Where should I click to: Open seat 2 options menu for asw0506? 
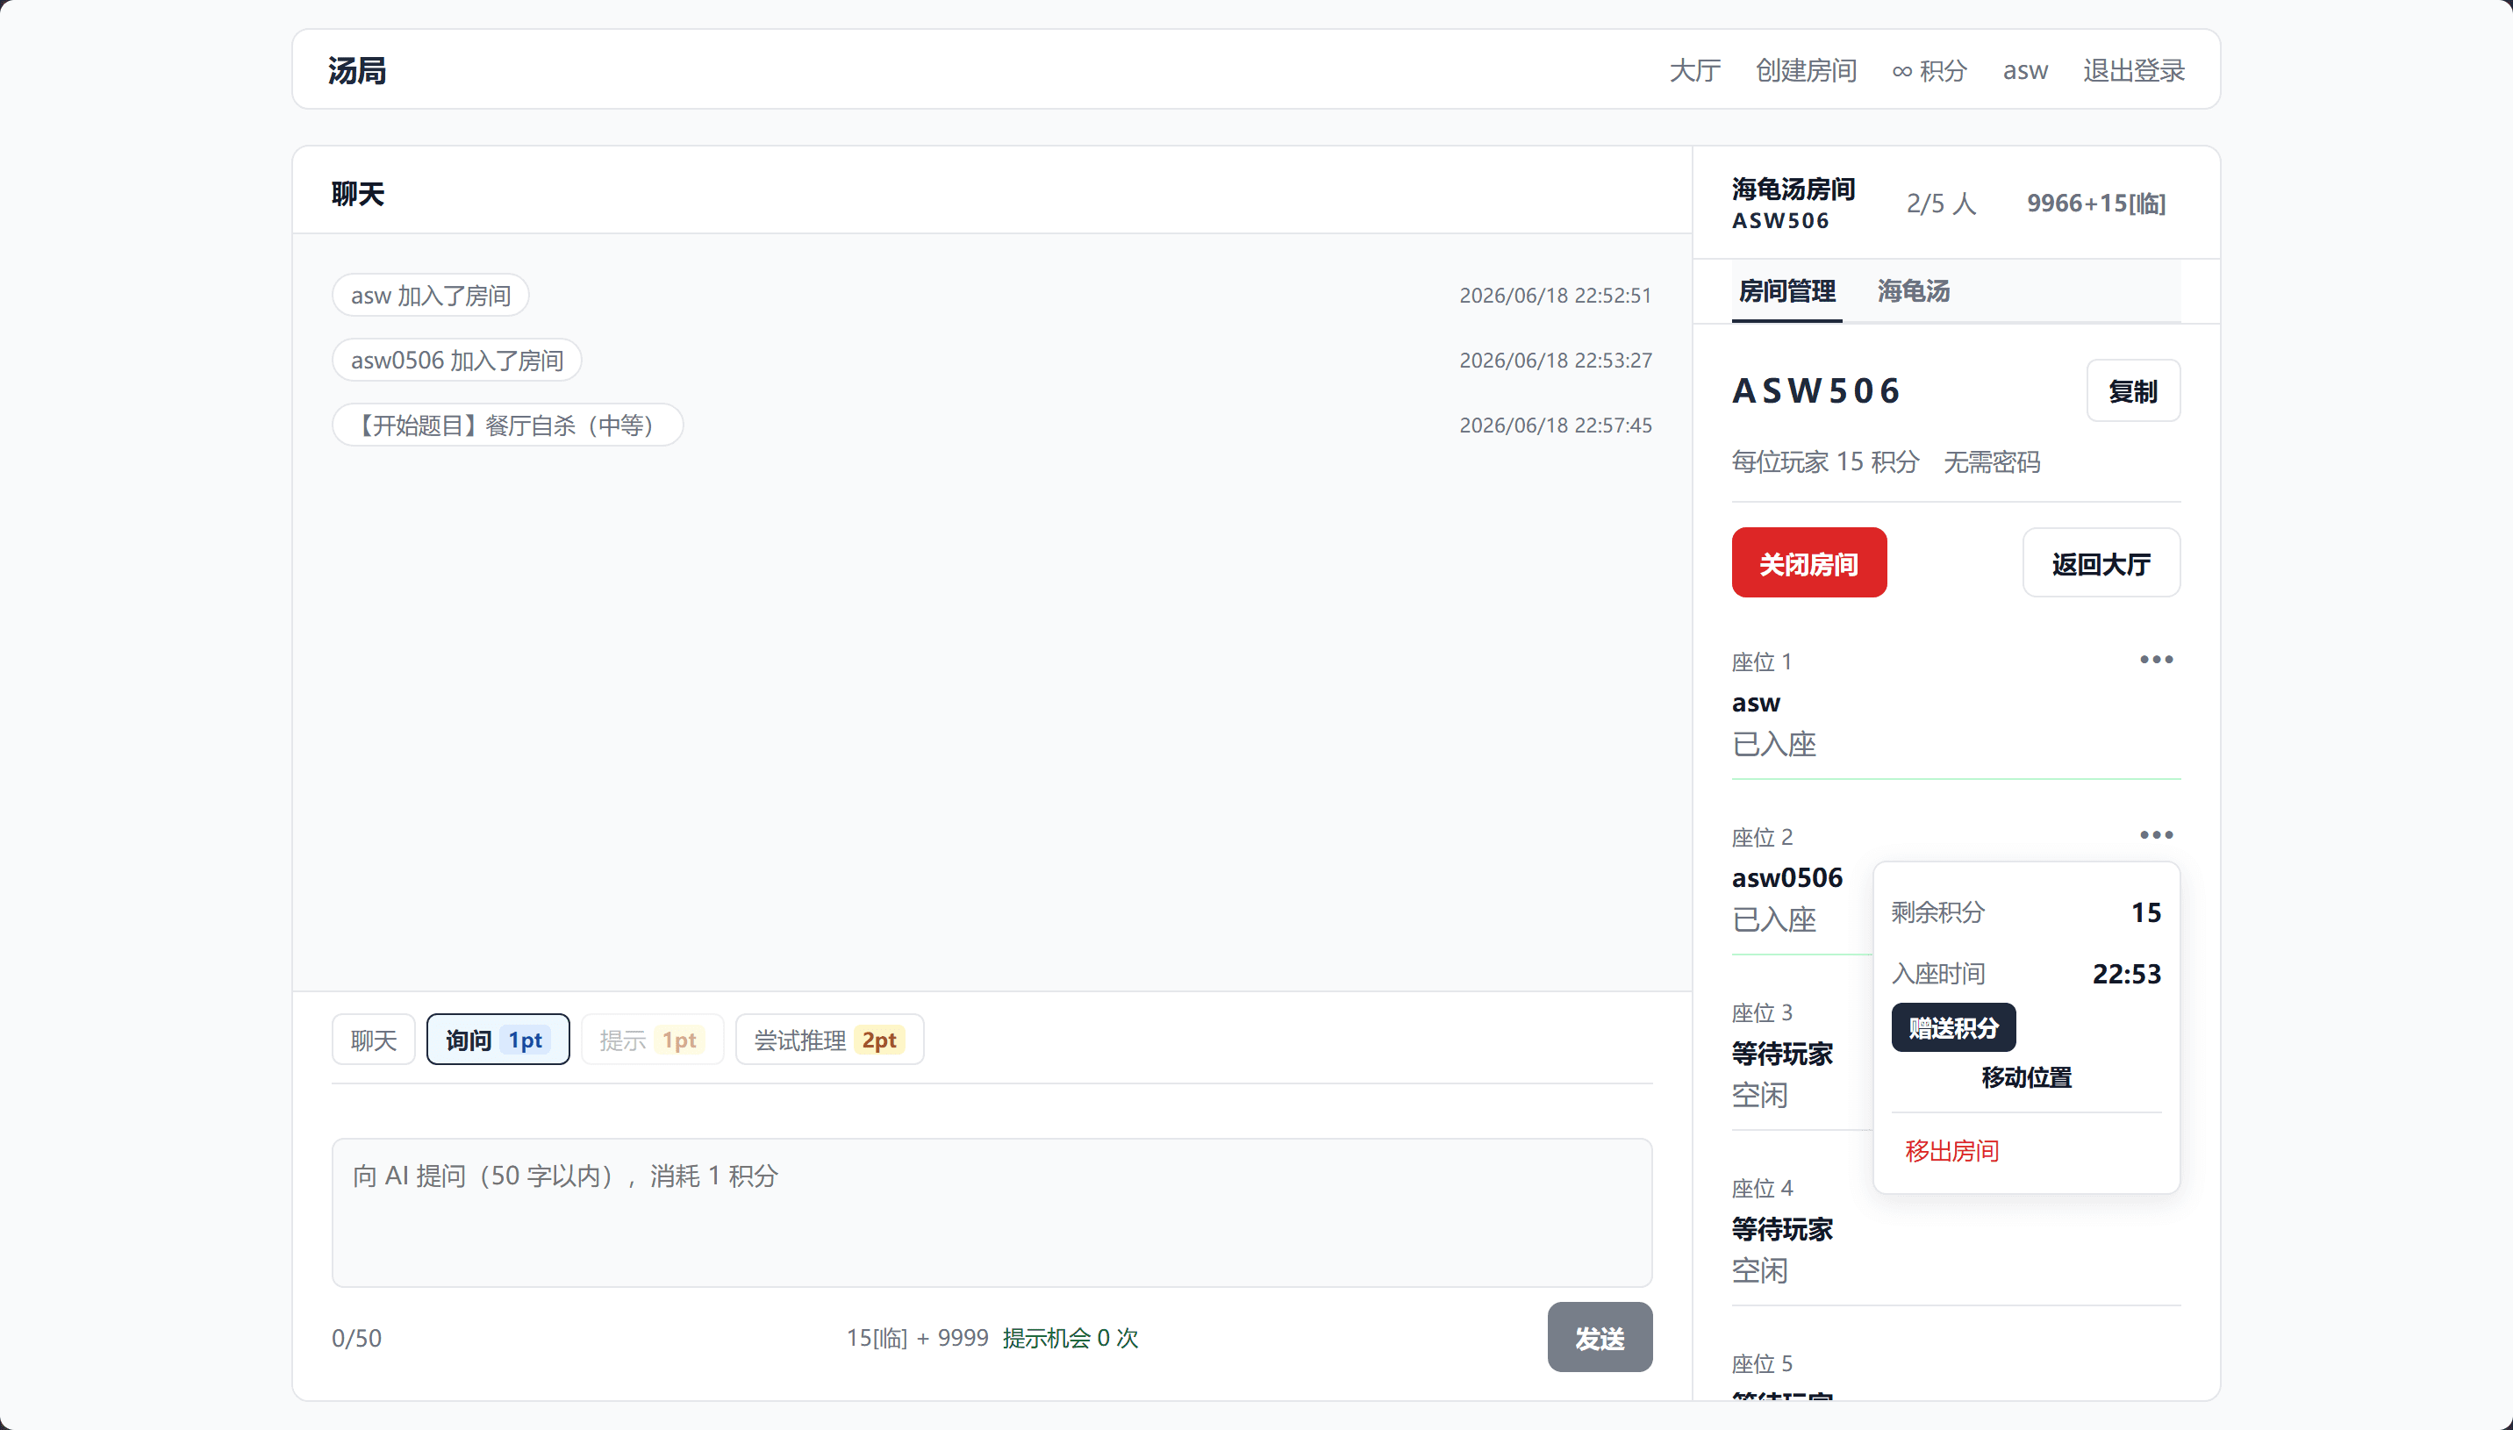tap(2156, 835)
